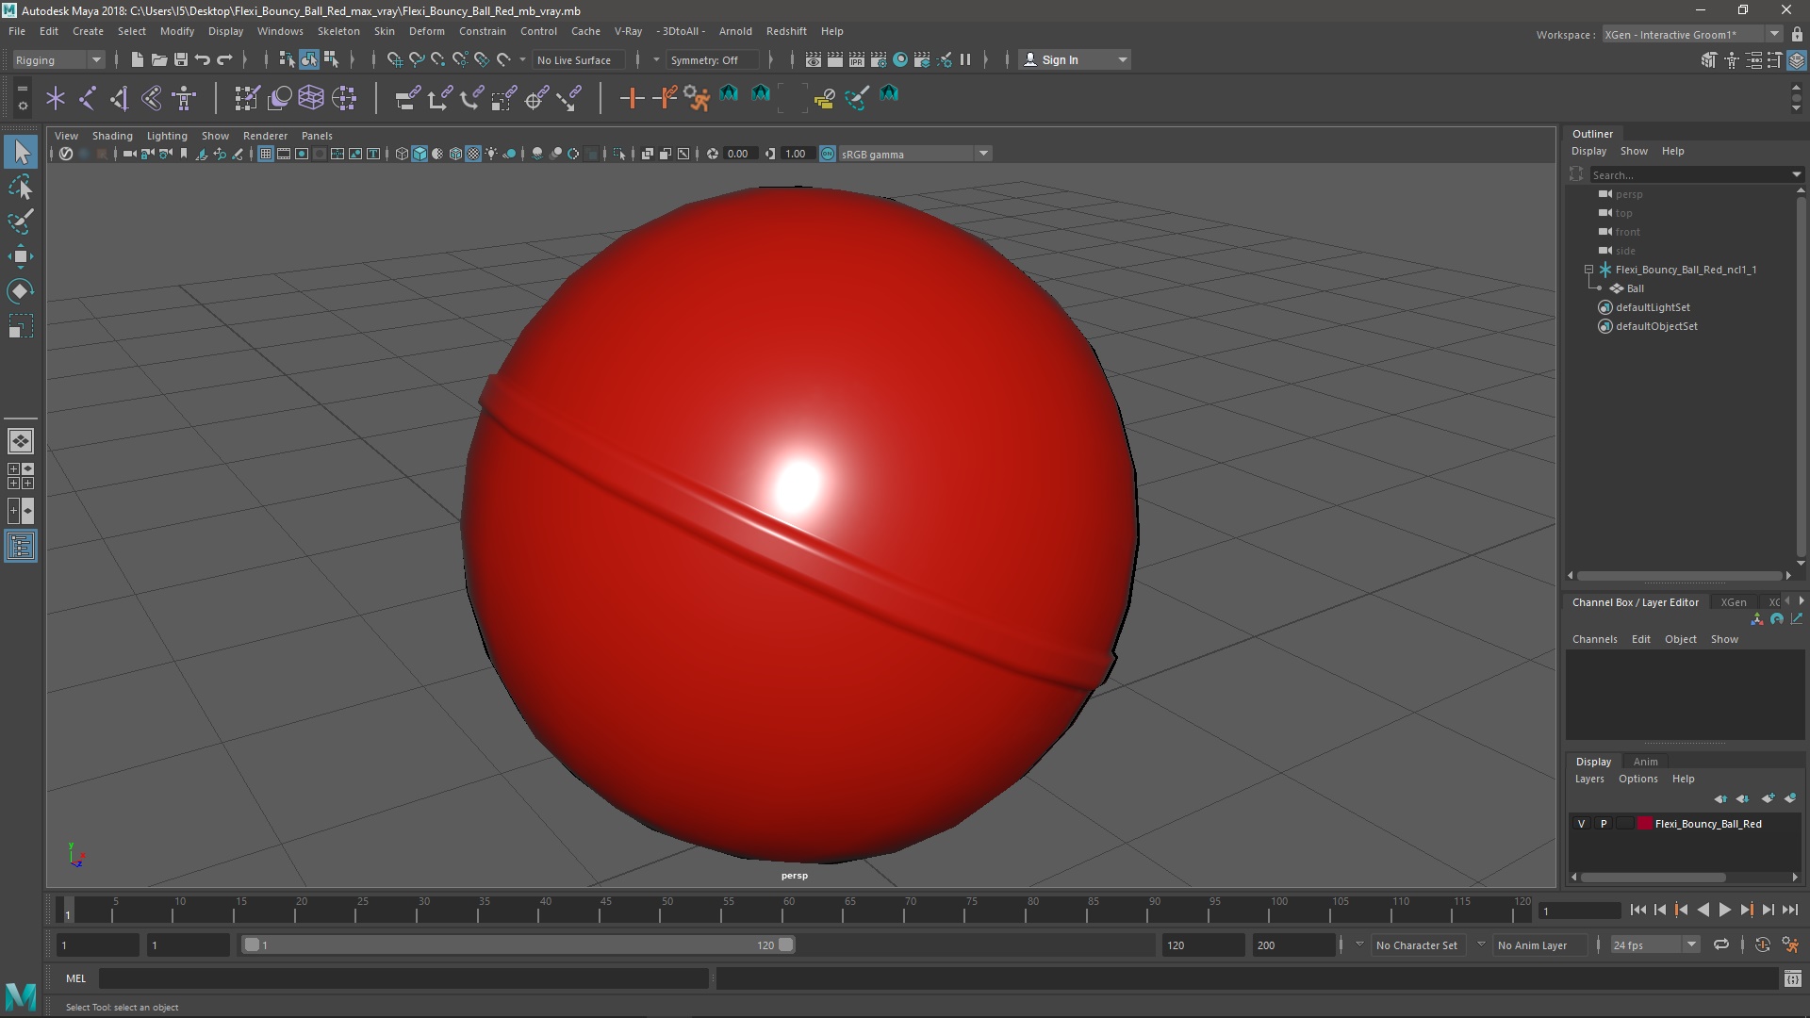This screenshot has width=1810, height=1018.
Task: Switch to single perspective pane layout
Action: (x=21, y=441)
